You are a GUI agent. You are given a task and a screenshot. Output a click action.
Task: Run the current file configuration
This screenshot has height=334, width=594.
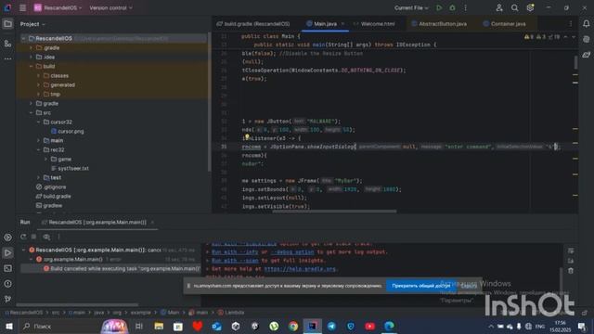439,7
